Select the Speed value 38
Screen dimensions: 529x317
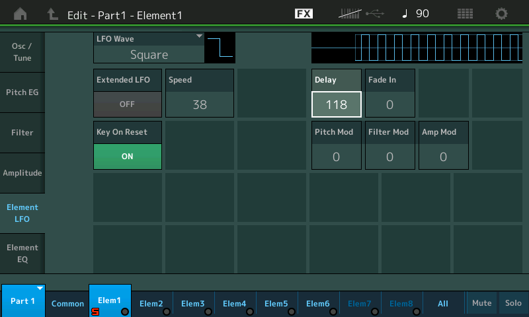pos(200,104)
